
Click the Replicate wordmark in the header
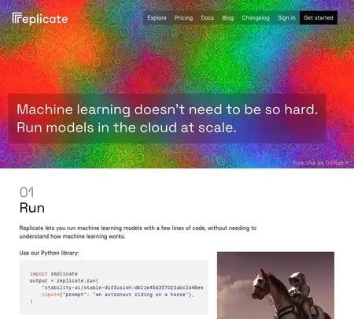point(40,18)
